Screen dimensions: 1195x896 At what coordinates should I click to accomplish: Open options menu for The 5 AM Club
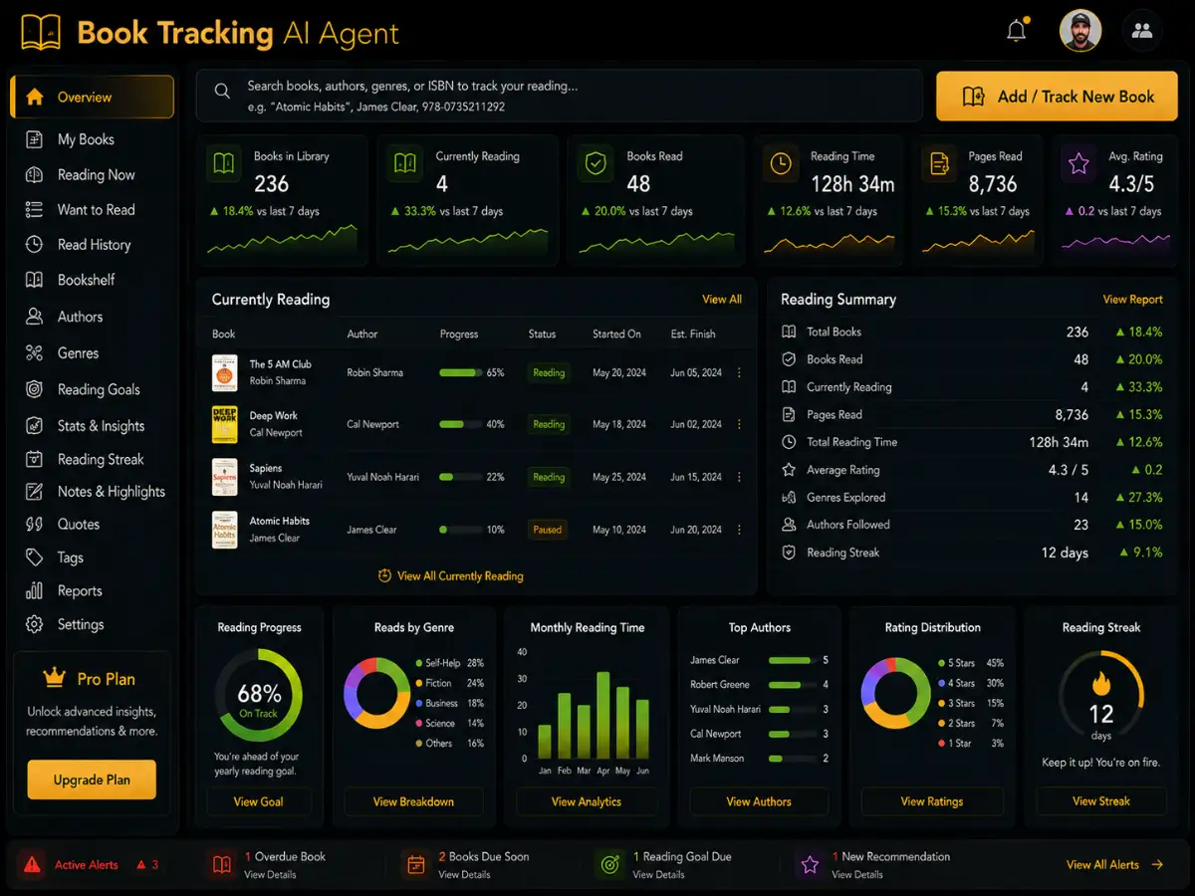point(739,372)
